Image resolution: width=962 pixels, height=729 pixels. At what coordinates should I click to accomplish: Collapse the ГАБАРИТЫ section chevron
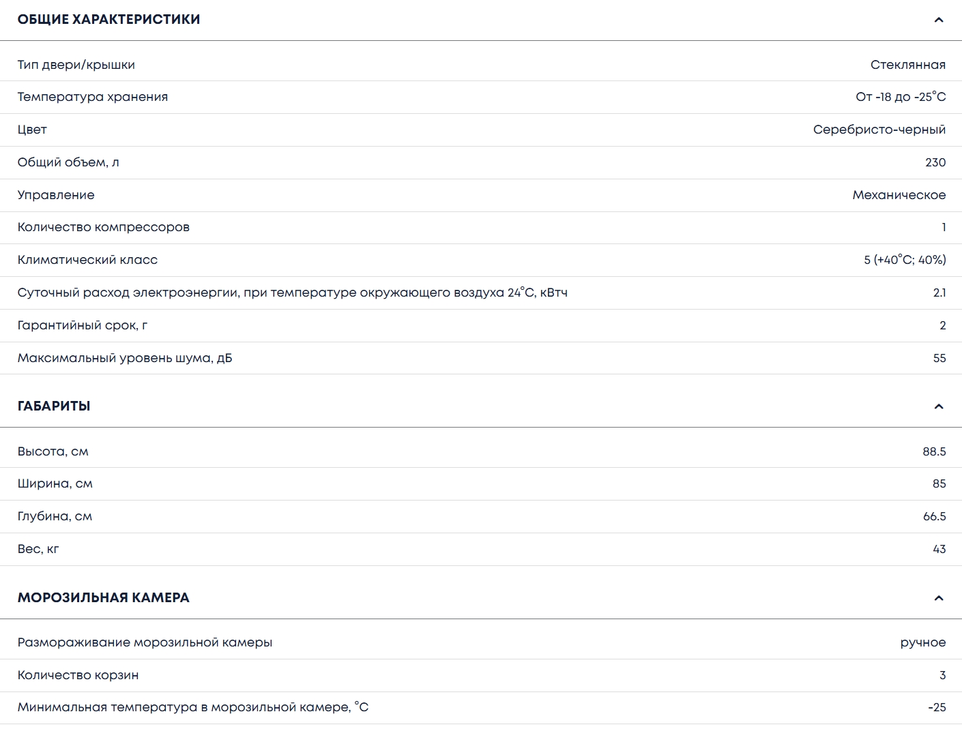[938, 406]
